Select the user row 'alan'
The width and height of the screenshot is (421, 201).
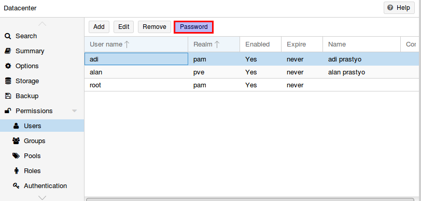click(x=251, y=72)
